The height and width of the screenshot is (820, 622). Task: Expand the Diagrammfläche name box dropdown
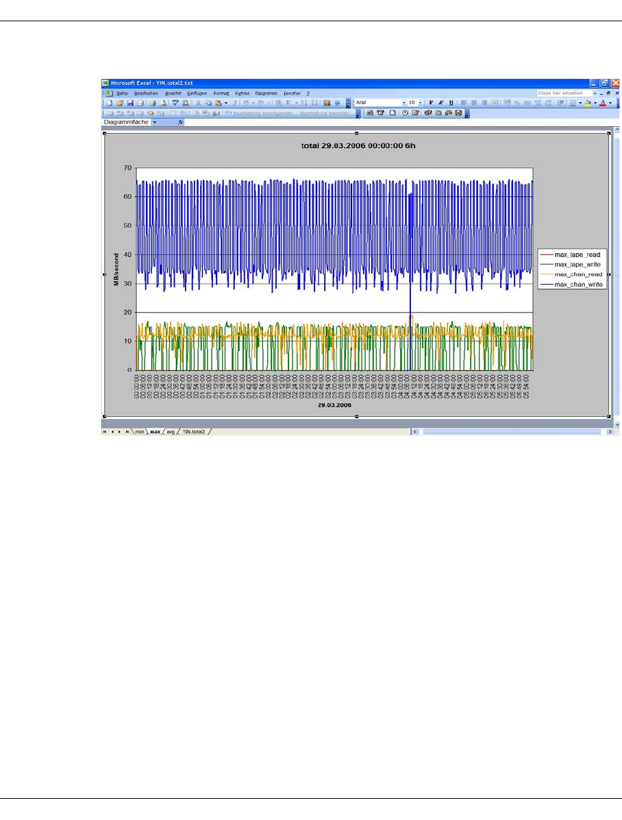click(155, 122)
